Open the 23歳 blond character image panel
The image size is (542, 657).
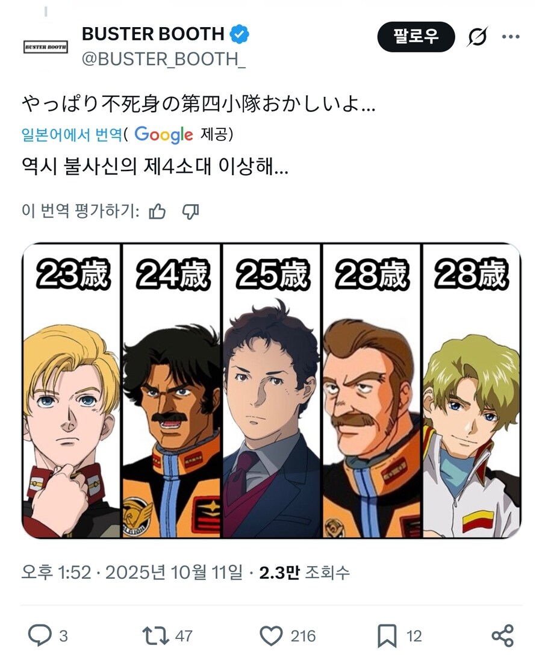click(x=71, y=390)
